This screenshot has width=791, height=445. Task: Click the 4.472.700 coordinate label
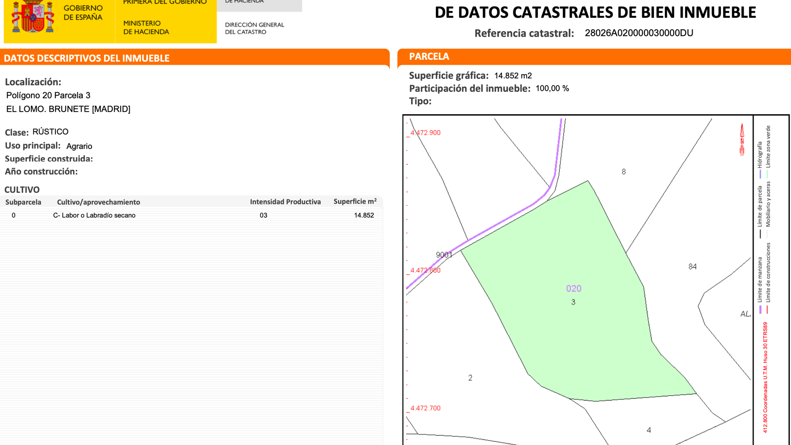coord(425,408)
